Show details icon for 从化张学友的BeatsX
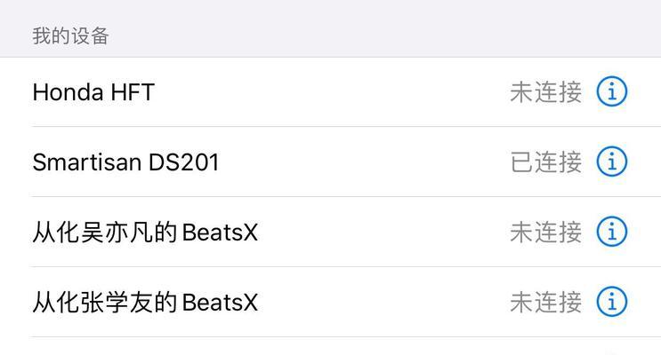 [612, 302]
